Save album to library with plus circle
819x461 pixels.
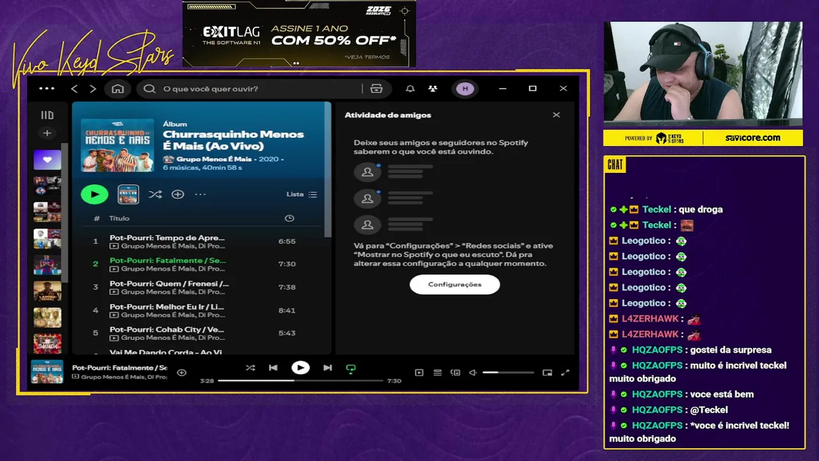[x=178, y=194]
